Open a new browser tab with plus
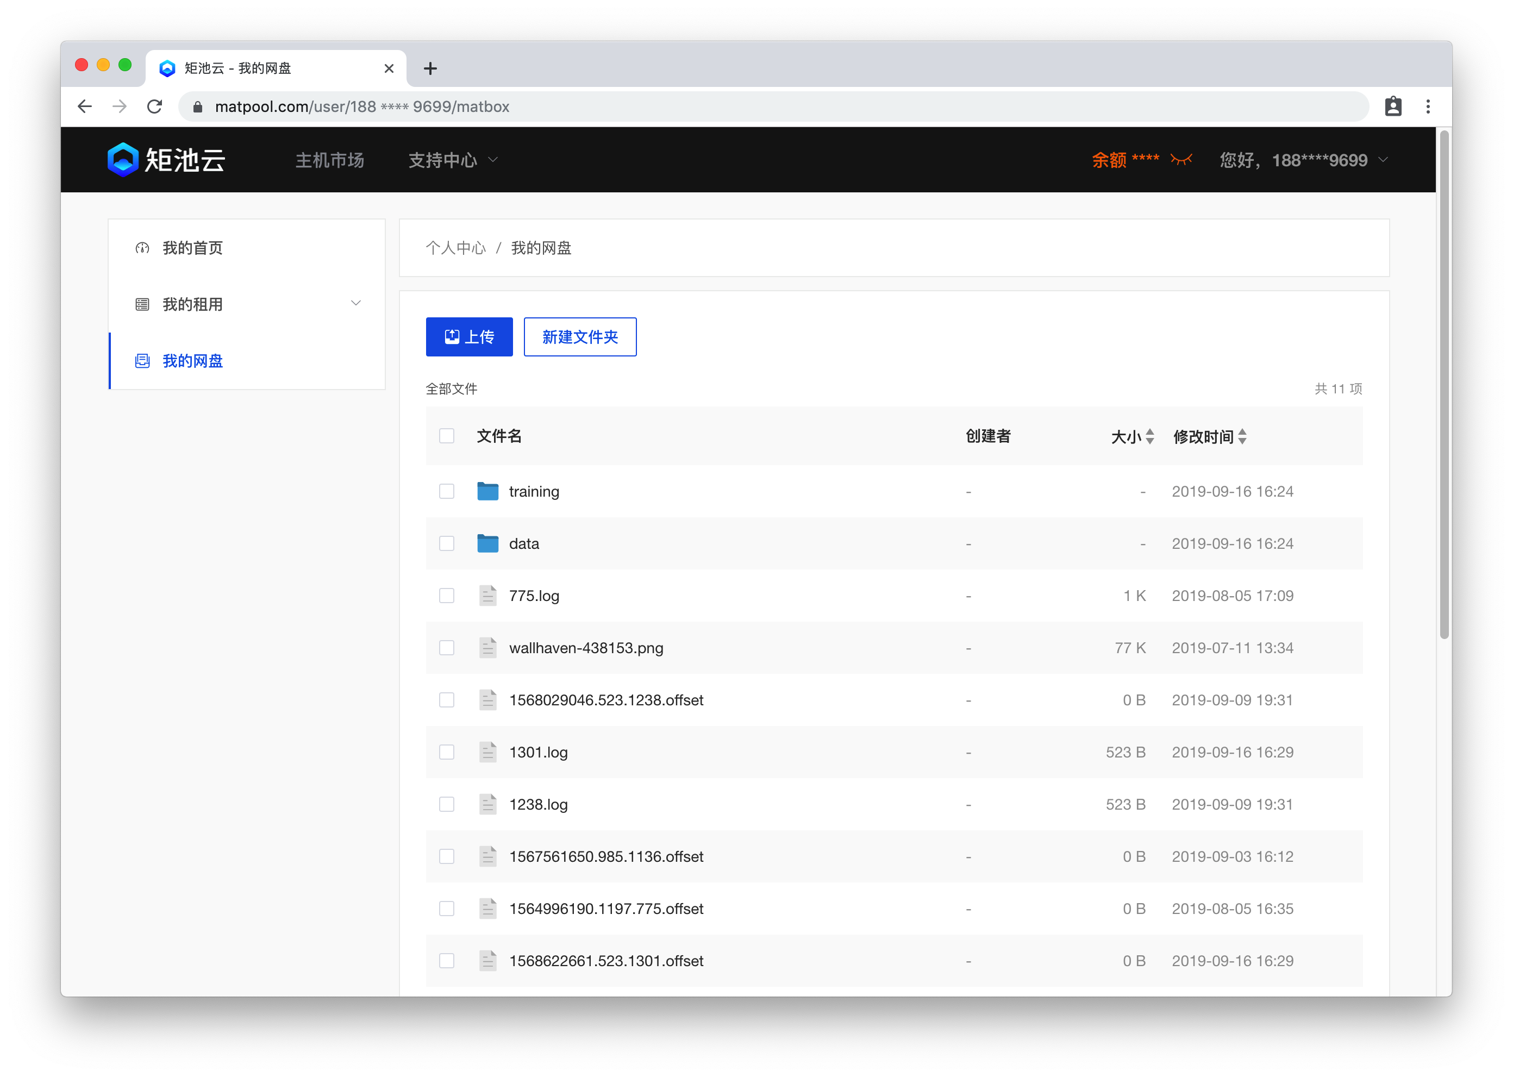The image size is (1513, 1077). [x=430, y=68]
